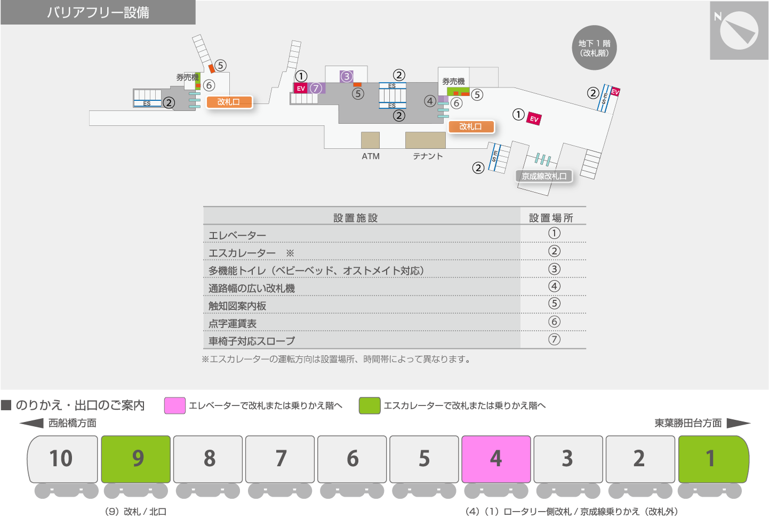
Task: Click the gray 京成線改札口 label
Action: 544,176
